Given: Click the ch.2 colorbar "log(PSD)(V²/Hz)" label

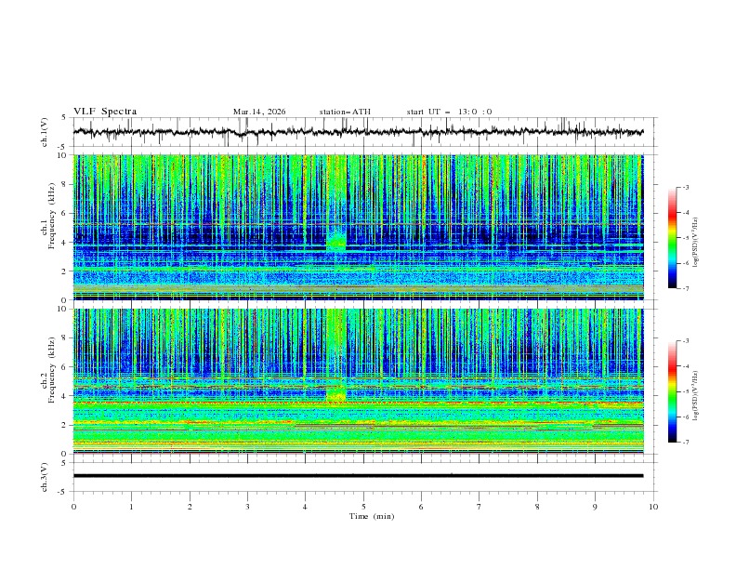Looking at the screenshot, I should (x=695, y=395).
